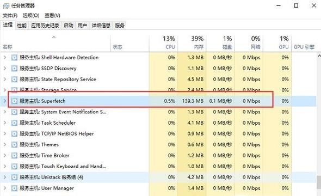321x196 pixels.
Task: Switch to the 服务 tab
Action: coord(120,26)
